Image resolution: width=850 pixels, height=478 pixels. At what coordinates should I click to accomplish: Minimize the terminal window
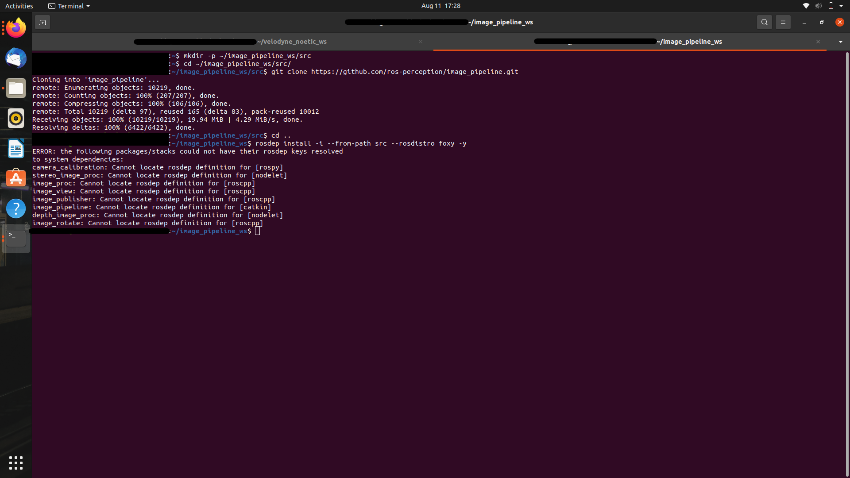(804, 22)
